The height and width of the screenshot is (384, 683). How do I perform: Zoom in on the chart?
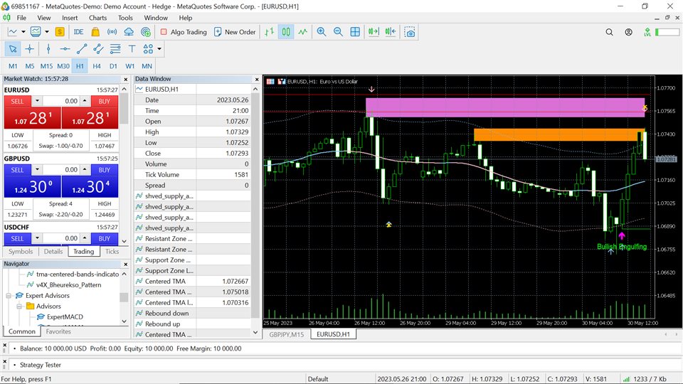[x=322, y=32]
